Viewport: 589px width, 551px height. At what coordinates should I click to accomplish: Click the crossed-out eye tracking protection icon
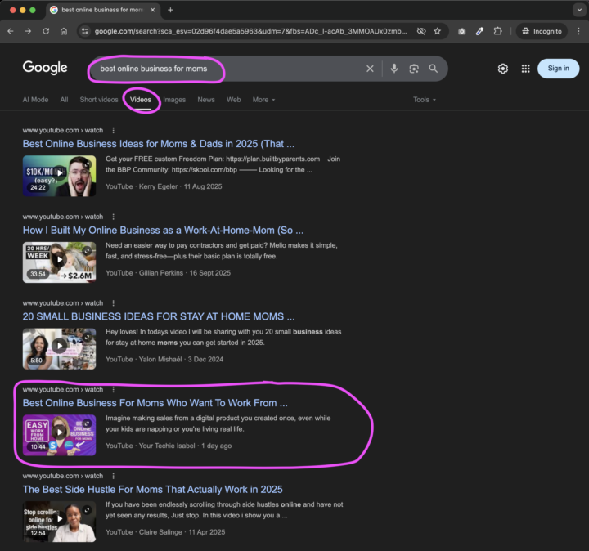point(421,31)
